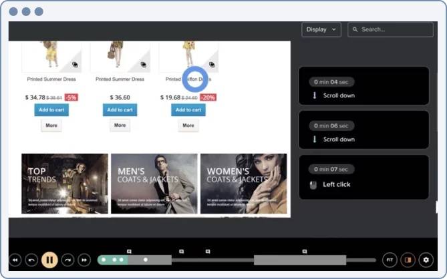Open the Display dropdown
The height and width of the screenshot is (279, 447).
click(x=321, y=29)
